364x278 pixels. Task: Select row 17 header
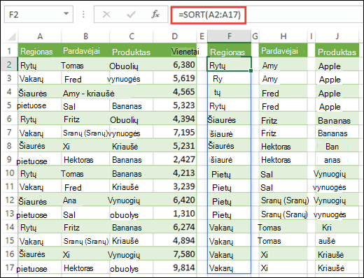click(x=9, y=268)
